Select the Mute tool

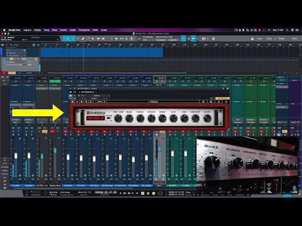tap(93, 39)
